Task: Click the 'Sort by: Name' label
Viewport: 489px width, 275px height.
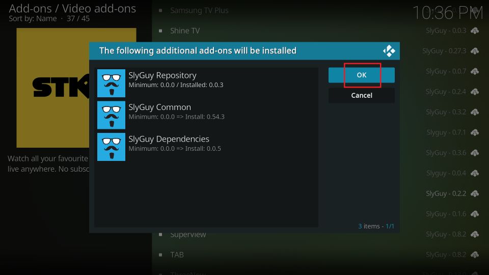Action: click(33, 19)
